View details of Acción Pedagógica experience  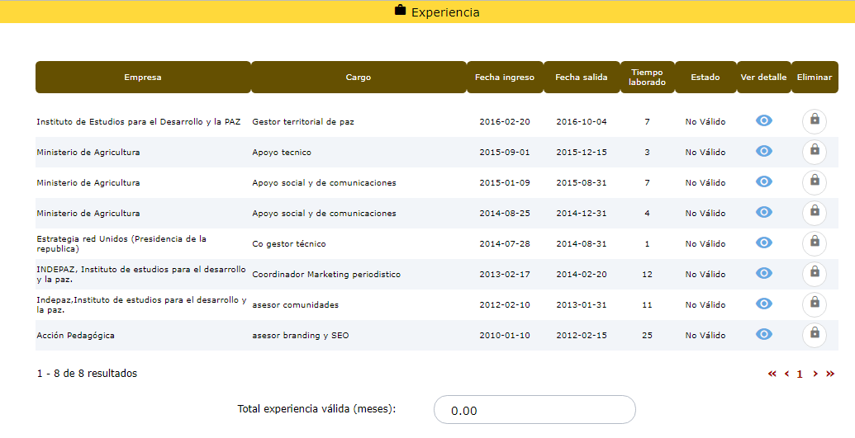[x=764, y=335]
